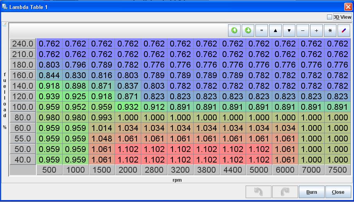
Task: Click the green down-arrow toolbar button
Action: [x=248, y=30]
